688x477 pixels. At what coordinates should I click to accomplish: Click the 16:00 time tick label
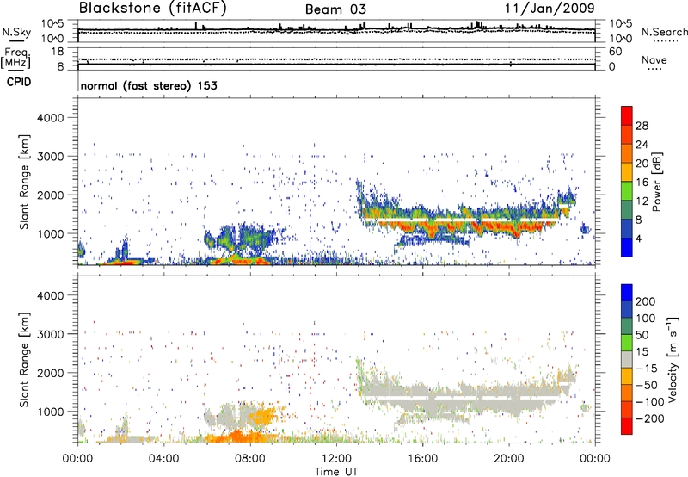(422, 459)
